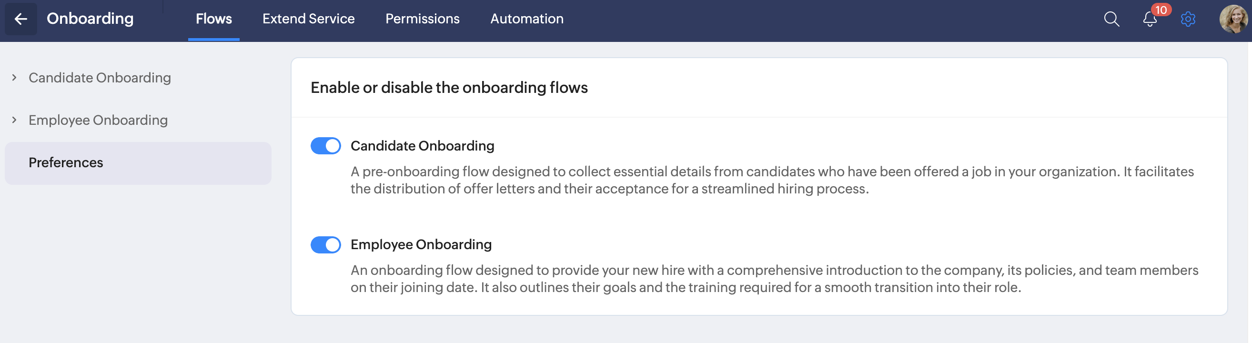The width and height of the screenshot is (1252, 343).
Task: Open the search magnifier icon
Action: [1111, 19]
